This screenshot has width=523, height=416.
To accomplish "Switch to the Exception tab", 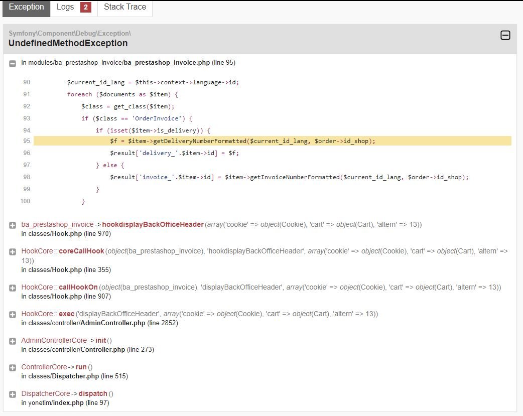I will [26, 8].
